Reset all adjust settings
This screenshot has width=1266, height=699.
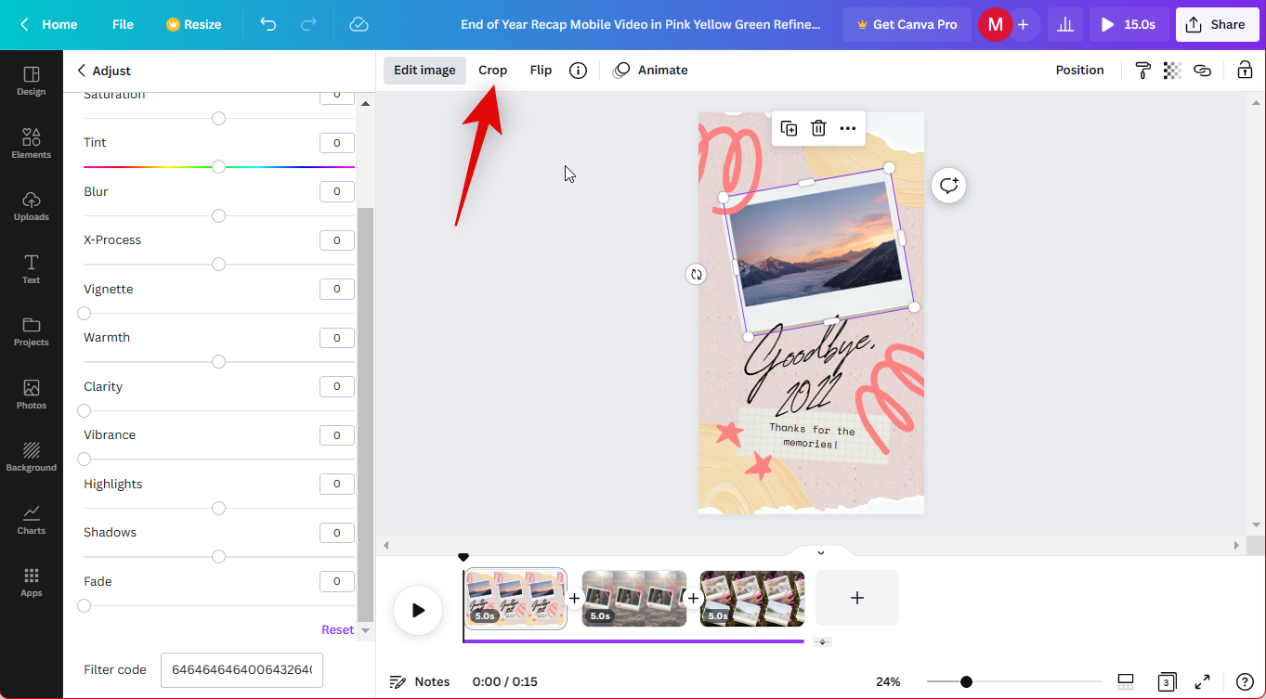coord(337,629)
